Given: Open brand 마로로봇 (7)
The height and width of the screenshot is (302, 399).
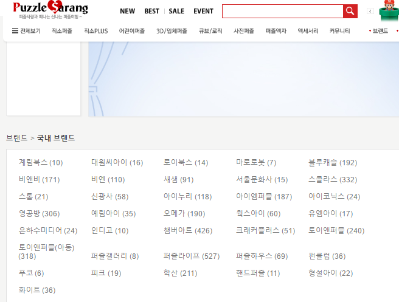Looking at the screenshot, I should (256, 162).
